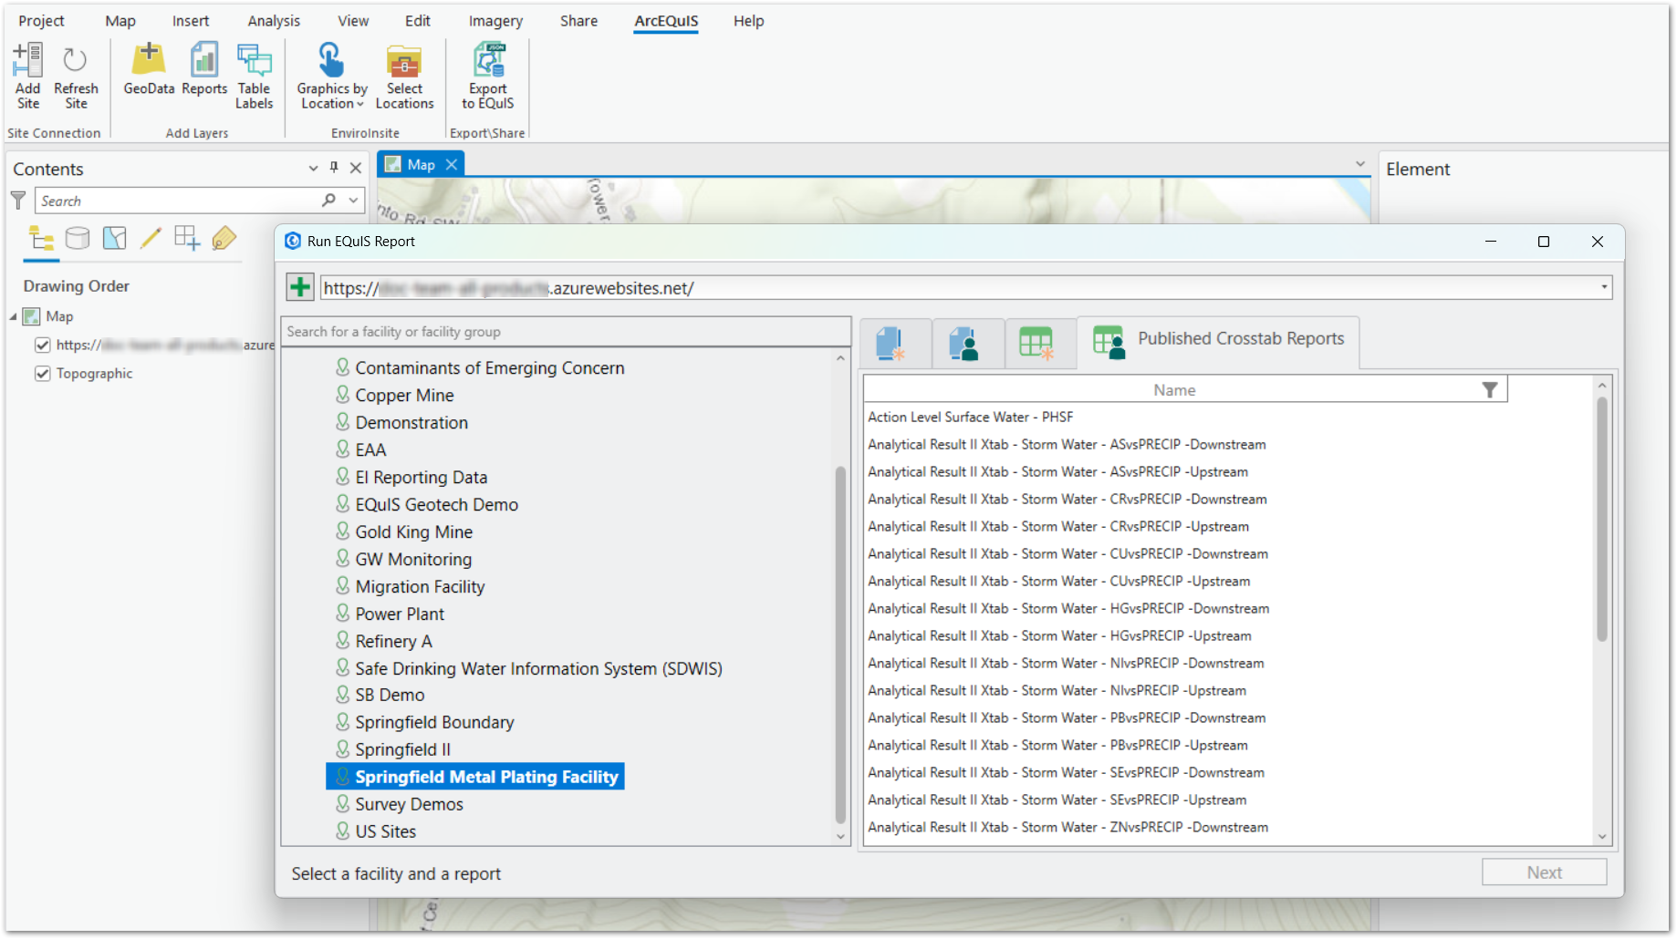Select the HGvsPRECIP -Upstream report
1677x939 pixels.
tap(1059, 636)
